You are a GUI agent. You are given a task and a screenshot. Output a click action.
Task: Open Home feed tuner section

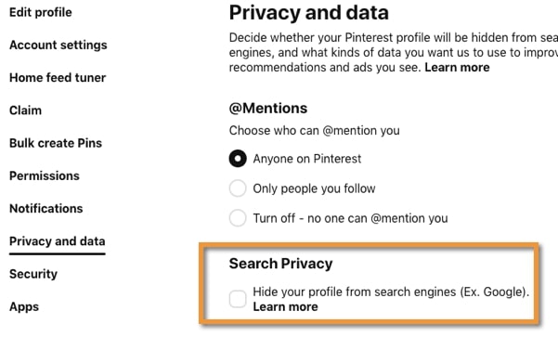58,78
